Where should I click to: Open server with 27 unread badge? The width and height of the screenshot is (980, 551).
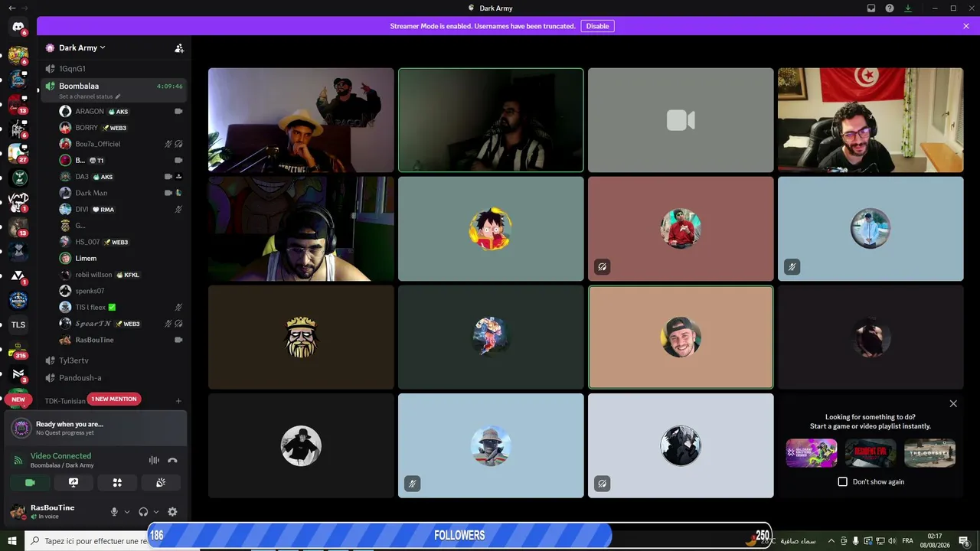(x=18, y=153)
